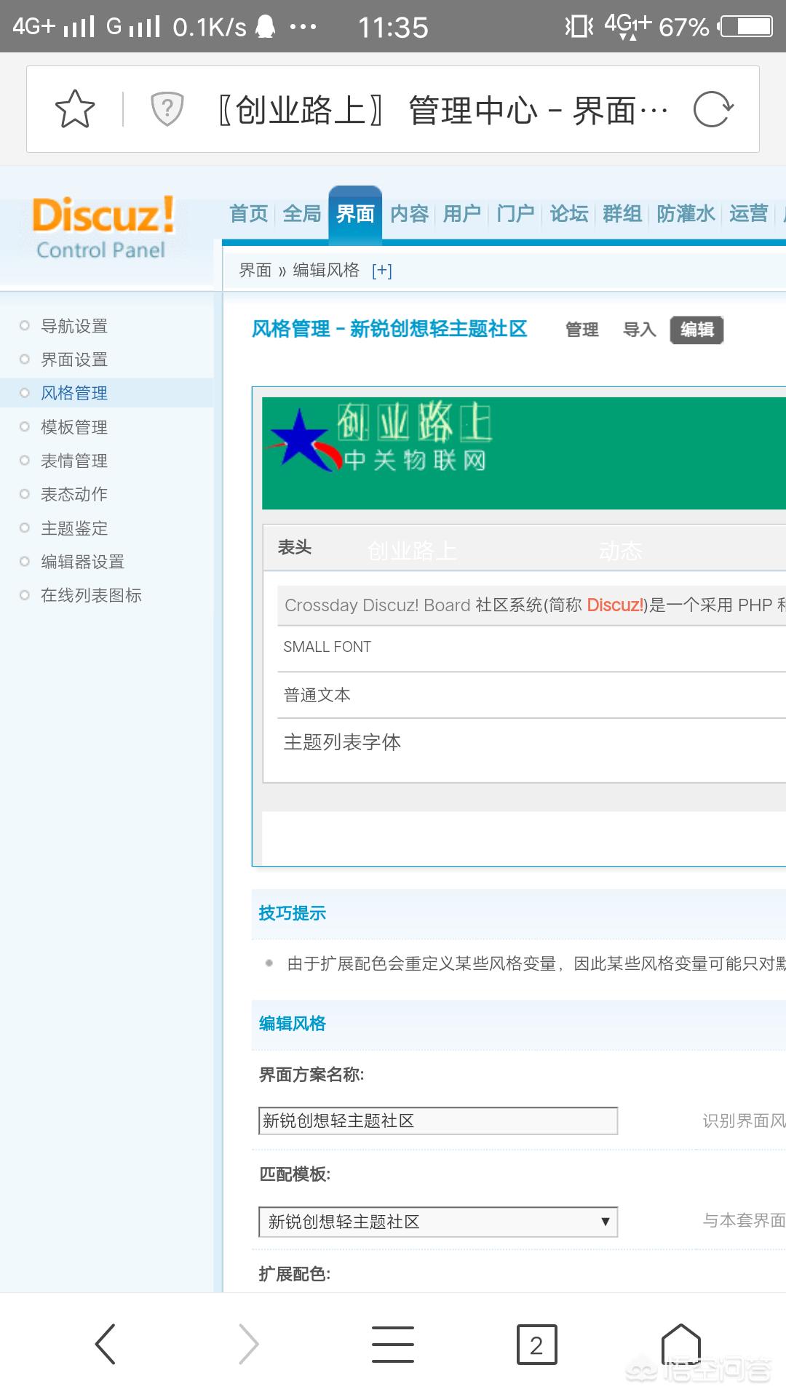786x1397 pixels.
Task: Open 在线列表图标 in sidebar
Action: point(91,595)
